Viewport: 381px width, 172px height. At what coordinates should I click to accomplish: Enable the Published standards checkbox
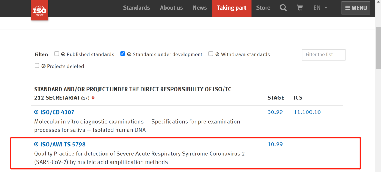(56, 54)
